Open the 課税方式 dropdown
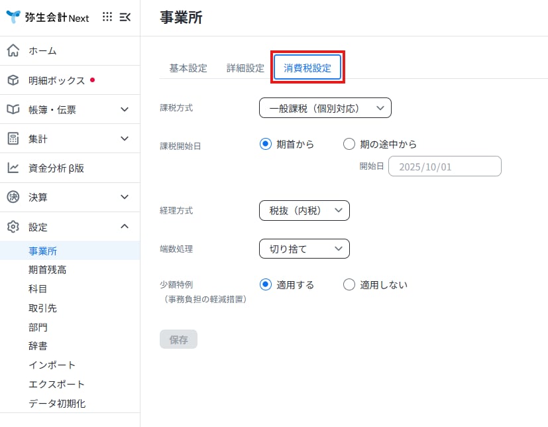Screen dimensions: 548x427 click(x=325, y=108)
